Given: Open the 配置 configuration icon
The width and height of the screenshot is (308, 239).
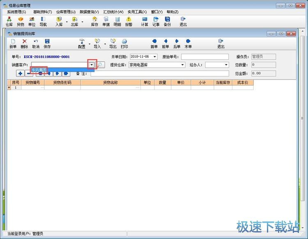Looking at the screenshot, I should coord(82,44).
